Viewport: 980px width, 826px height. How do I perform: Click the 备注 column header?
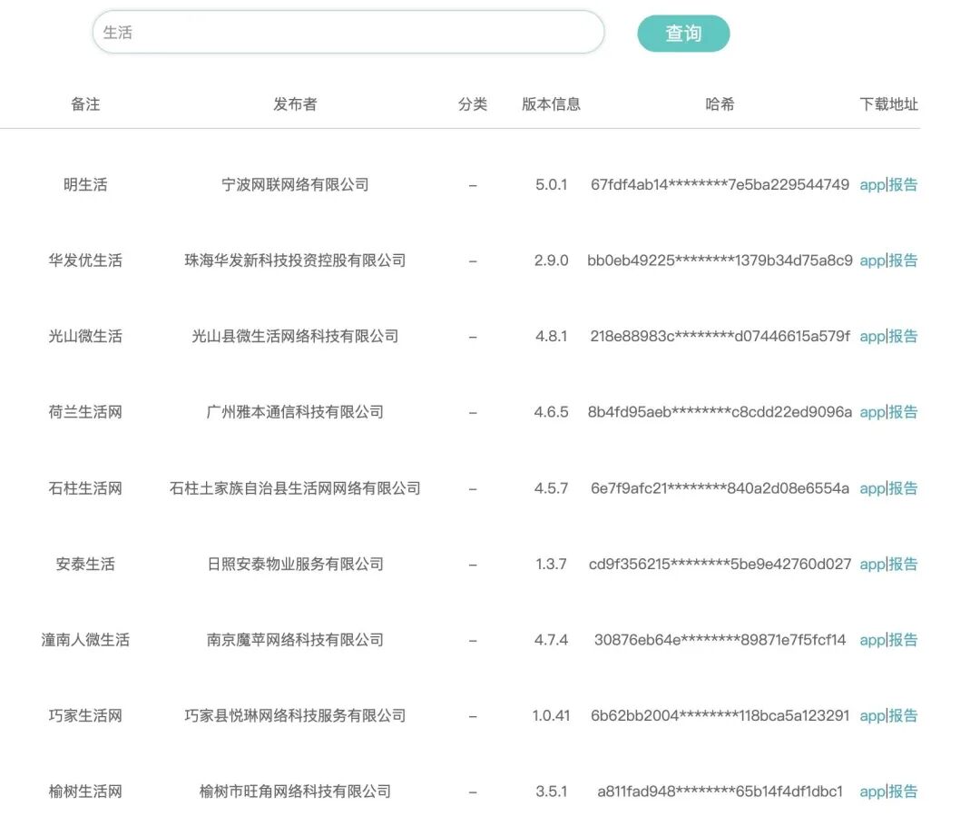85,103
